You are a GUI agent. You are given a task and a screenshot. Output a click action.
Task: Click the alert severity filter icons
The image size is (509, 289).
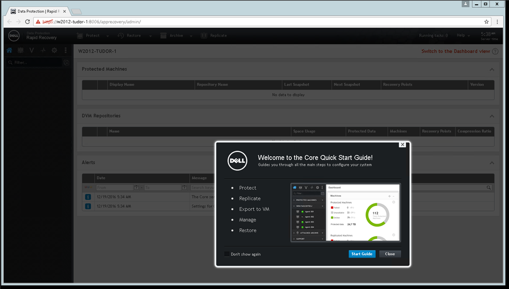pyautogui.click(x=88, y=188)
